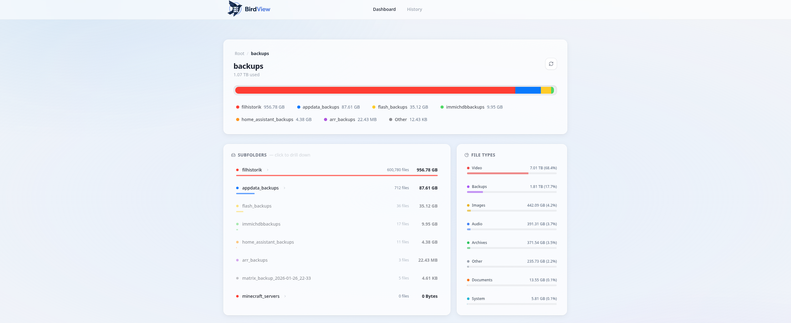Click the BirdView brand name
The image size is (791, 323).
(257, 9)
